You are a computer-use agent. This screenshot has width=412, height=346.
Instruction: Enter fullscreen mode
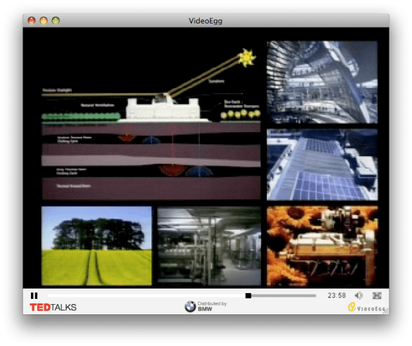coord(377,296)
